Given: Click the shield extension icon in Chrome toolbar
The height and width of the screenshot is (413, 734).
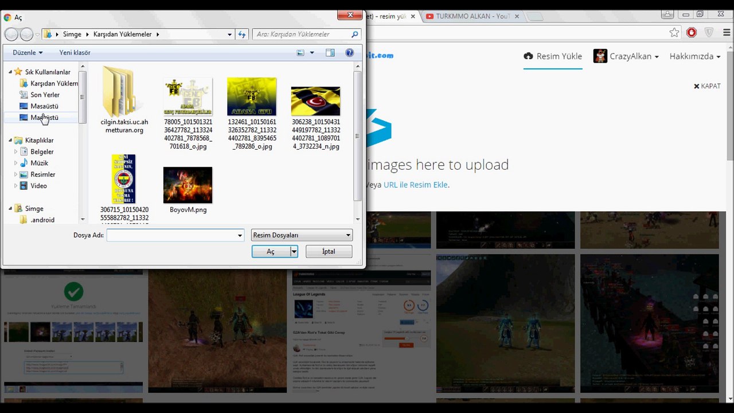Looking at the screenshot, I should (x=709, y=33).
